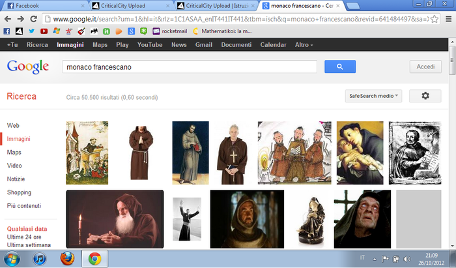Open a new browser tab
This screenshot has height=268, width=456.
click(x=353, y=5)
